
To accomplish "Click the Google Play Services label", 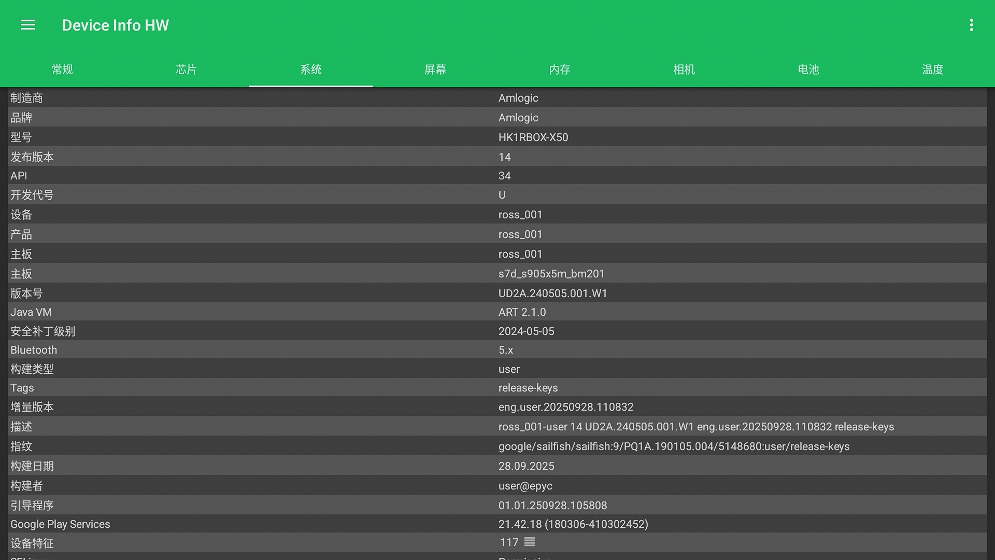I will (x=60, y=524).
